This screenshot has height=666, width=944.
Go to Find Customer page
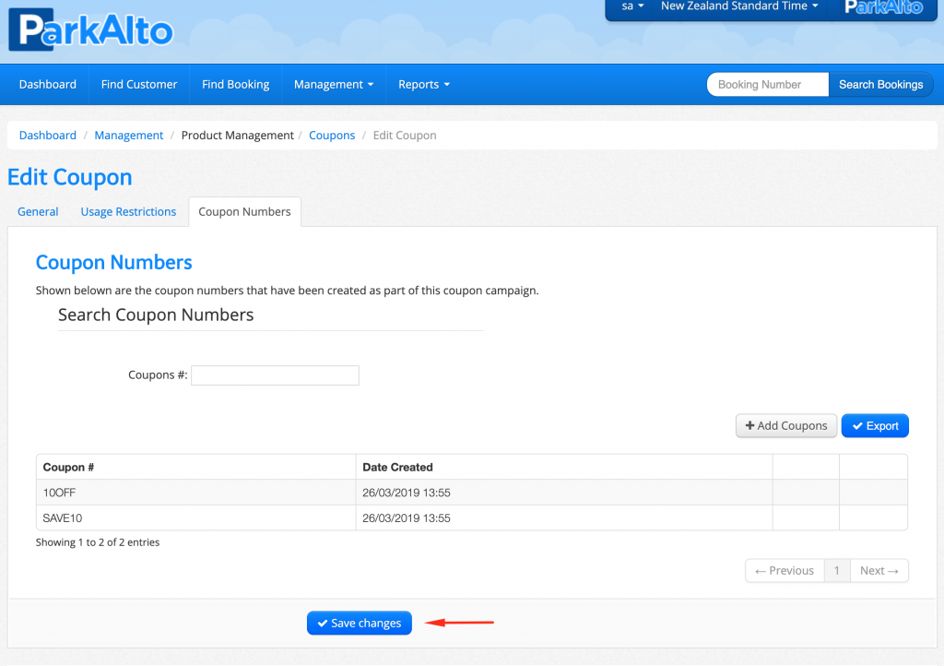pos(139,84)
